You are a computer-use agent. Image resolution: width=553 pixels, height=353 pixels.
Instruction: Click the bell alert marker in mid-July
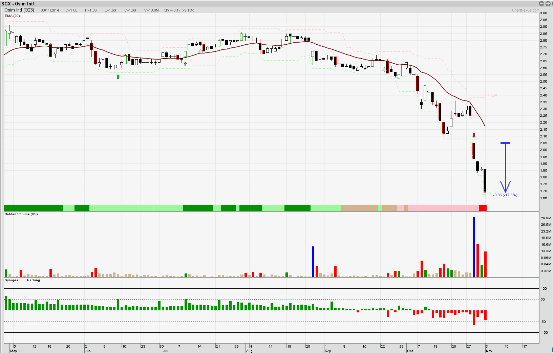pos(201,51)
